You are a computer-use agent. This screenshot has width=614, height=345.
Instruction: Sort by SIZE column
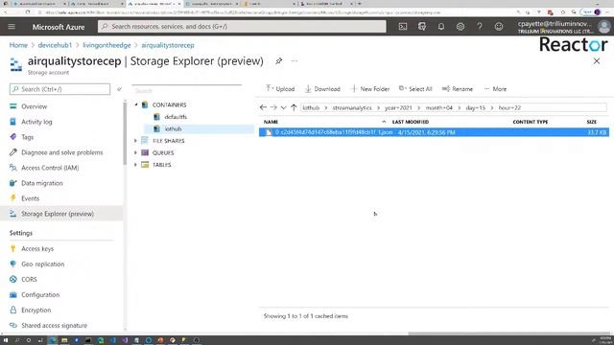[x=591, y=122]
